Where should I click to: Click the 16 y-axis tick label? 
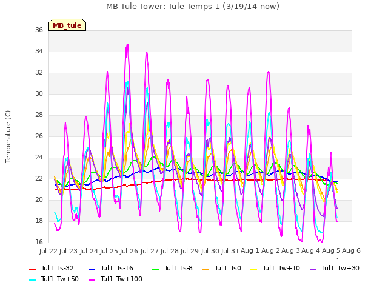click(x=39, y=242)
